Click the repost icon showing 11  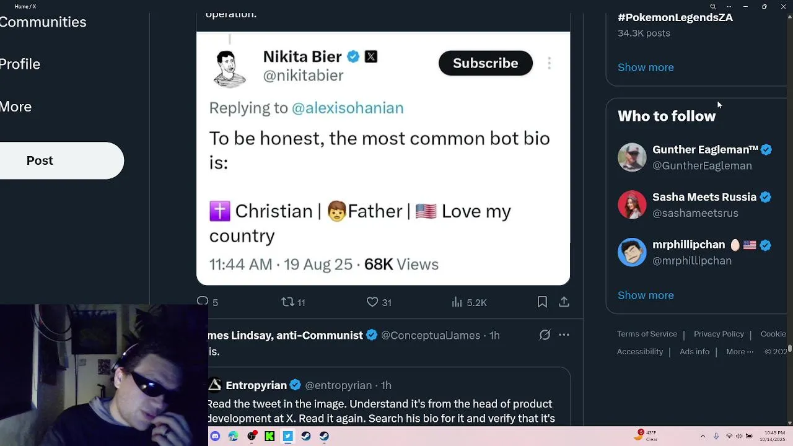(288, 302)
